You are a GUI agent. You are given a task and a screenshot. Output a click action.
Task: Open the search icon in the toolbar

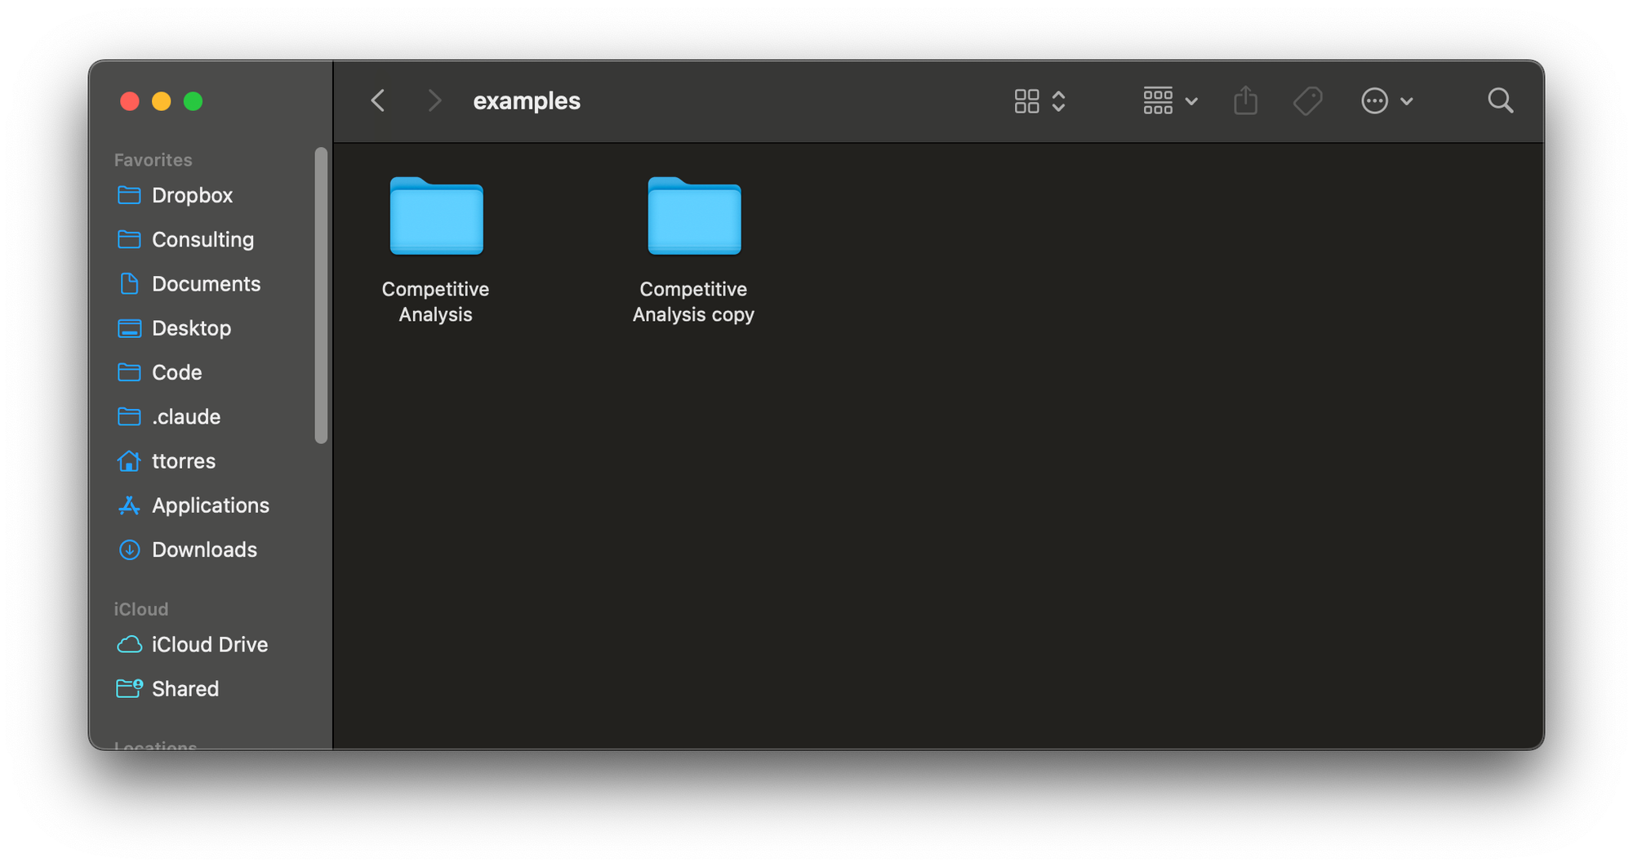1500,100
